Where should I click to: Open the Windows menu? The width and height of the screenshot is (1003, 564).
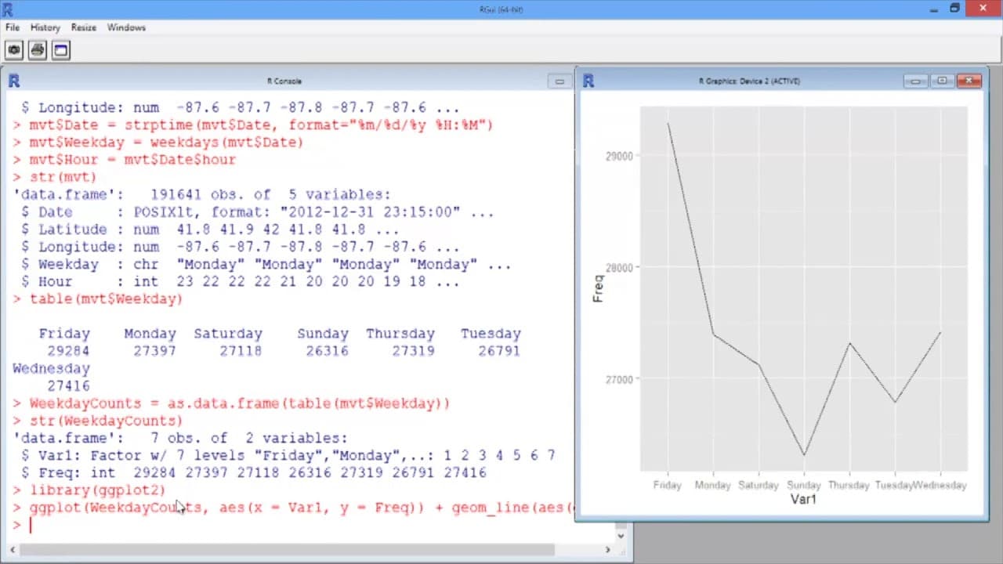(126, 27)
